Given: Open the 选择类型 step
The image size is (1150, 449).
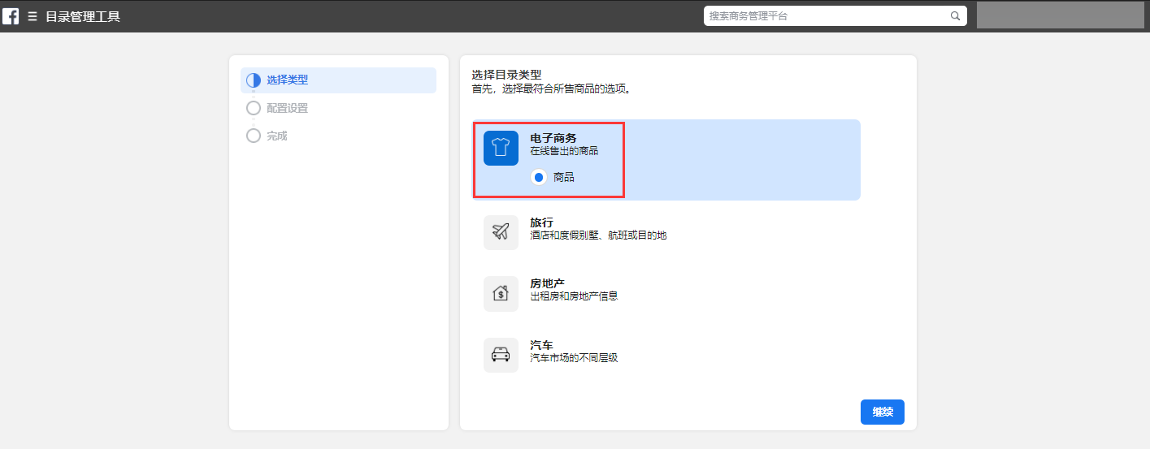Looking at the screenshot, I should tap(338, 80).
